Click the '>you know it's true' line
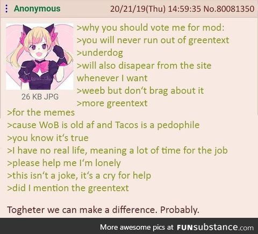Viewport: 258px width, 234px height. pos(48,138)
